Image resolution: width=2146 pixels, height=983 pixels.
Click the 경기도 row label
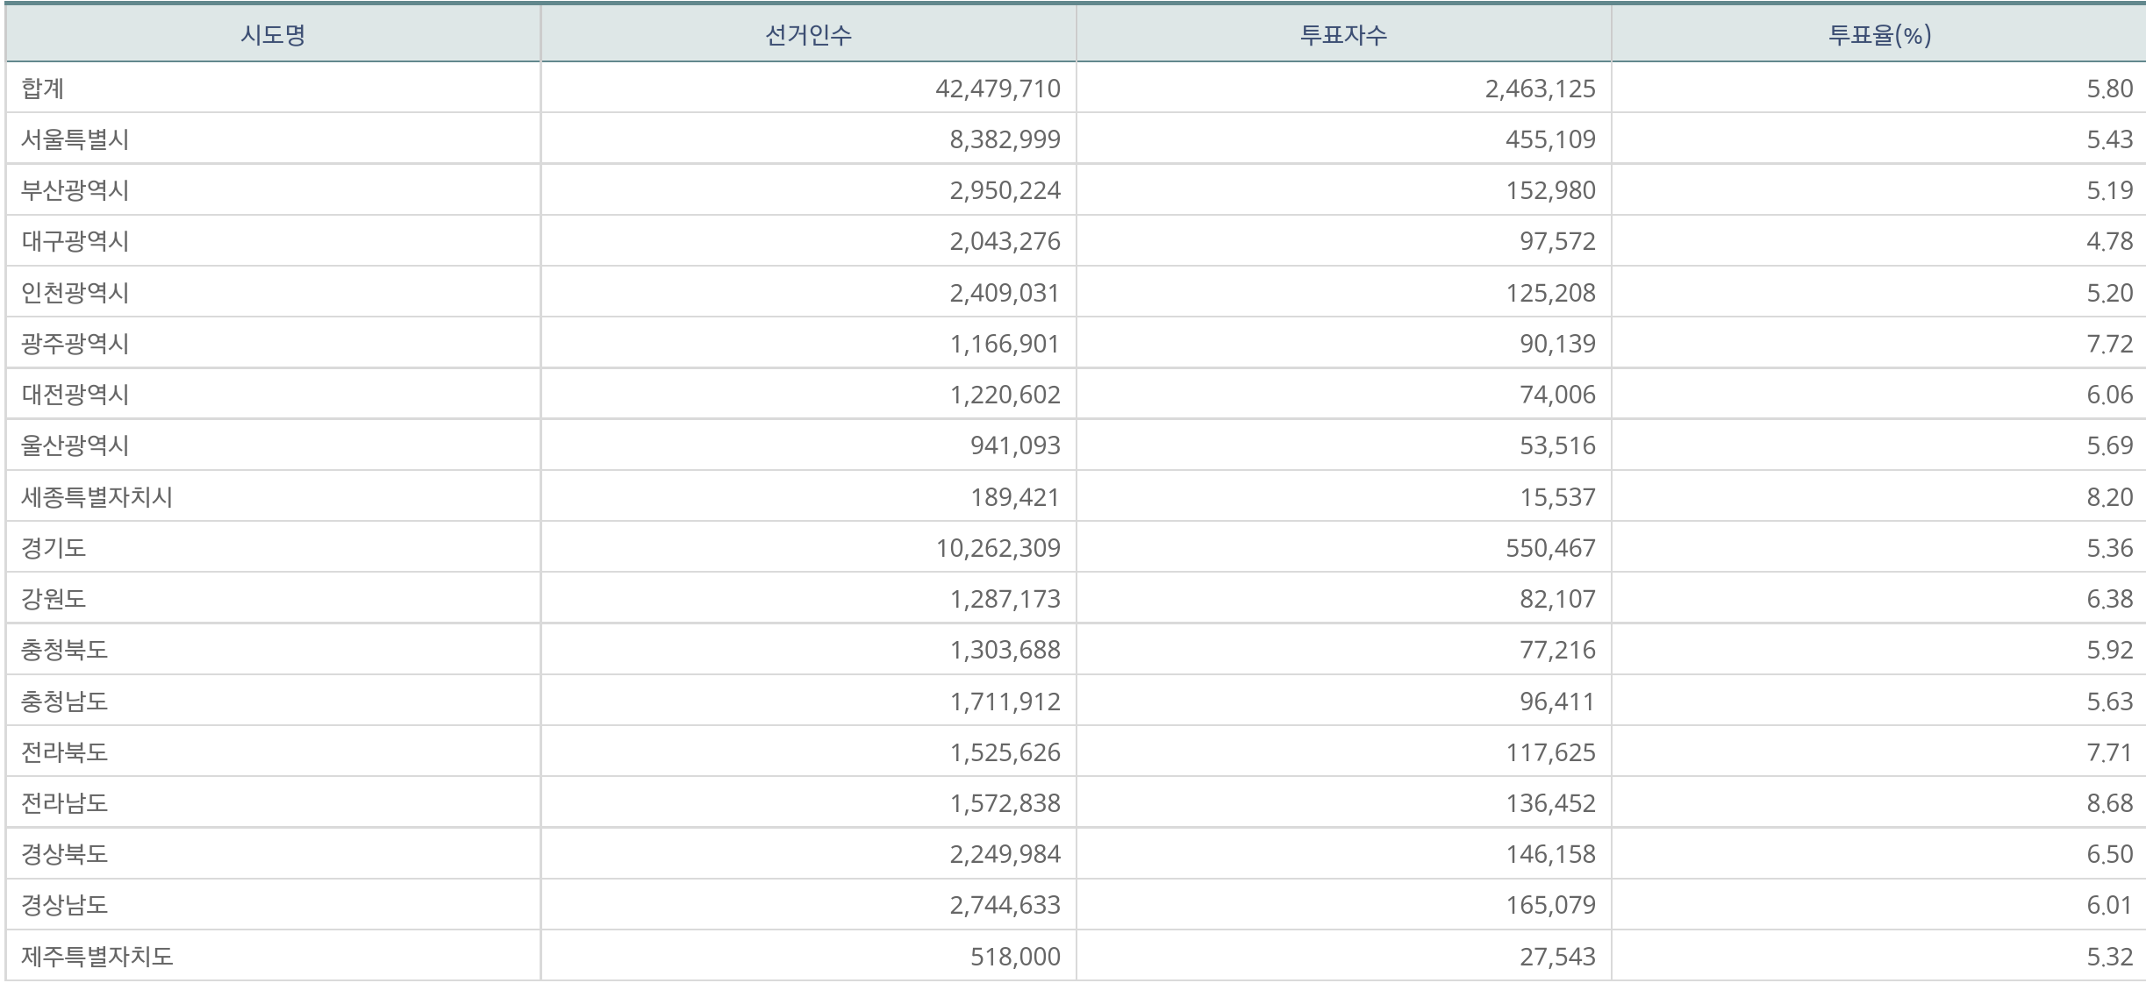(54, 548)
